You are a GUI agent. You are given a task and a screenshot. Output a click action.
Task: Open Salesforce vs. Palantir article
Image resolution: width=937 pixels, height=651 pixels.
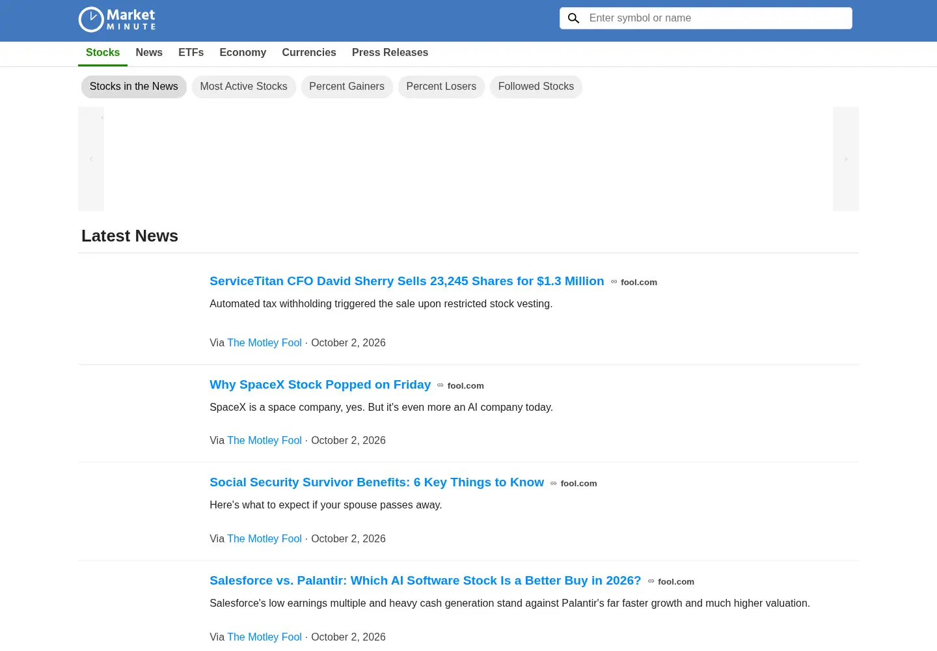426,581
